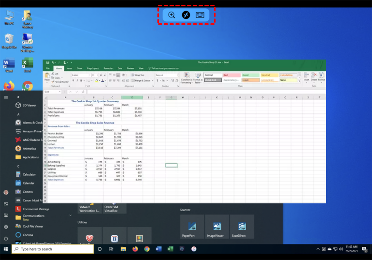Image resolution: width=372 pixels, height=260 pixels.
Task: Apply the Good cell style swatch
Action: pyautogui.click(x=248, y=75)
